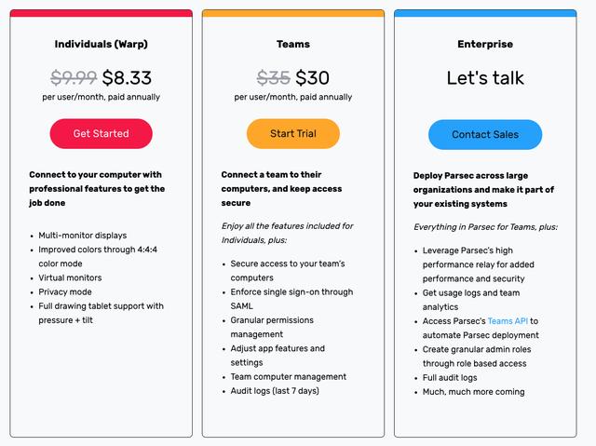
Task: Click the Full audit logs item
Action: [450, 377]
